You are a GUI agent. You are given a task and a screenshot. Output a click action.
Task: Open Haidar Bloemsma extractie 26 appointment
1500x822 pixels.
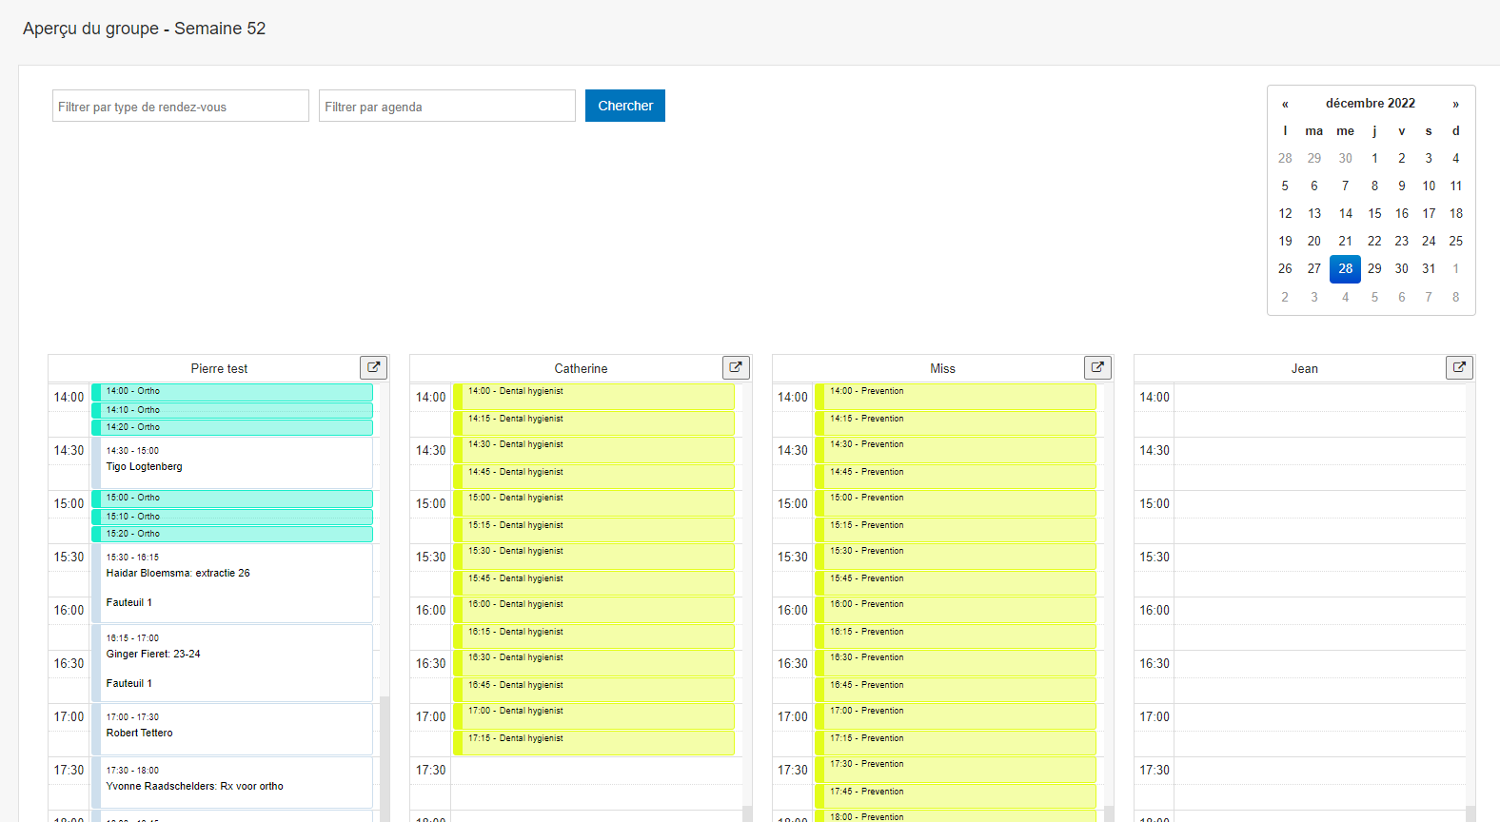232,583
